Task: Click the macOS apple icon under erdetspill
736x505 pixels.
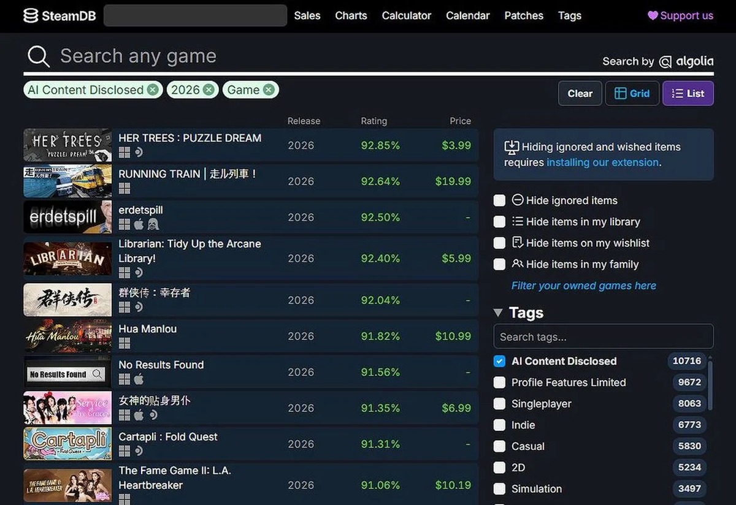Action: tap(139, 224)
